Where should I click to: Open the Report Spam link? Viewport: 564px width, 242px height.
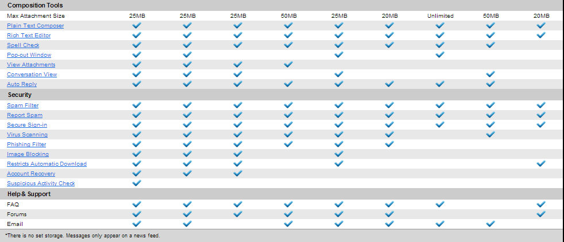tap(25, 115)
